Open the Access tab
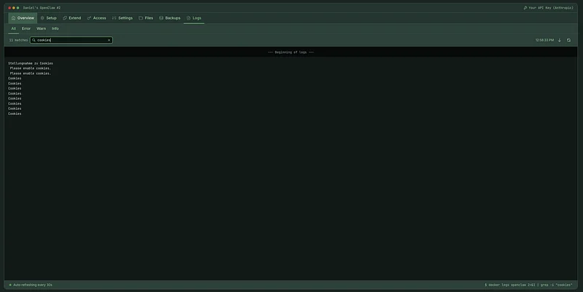Image resolution: width=583 pixels, height=292 pixels. (x=96, y=17)
